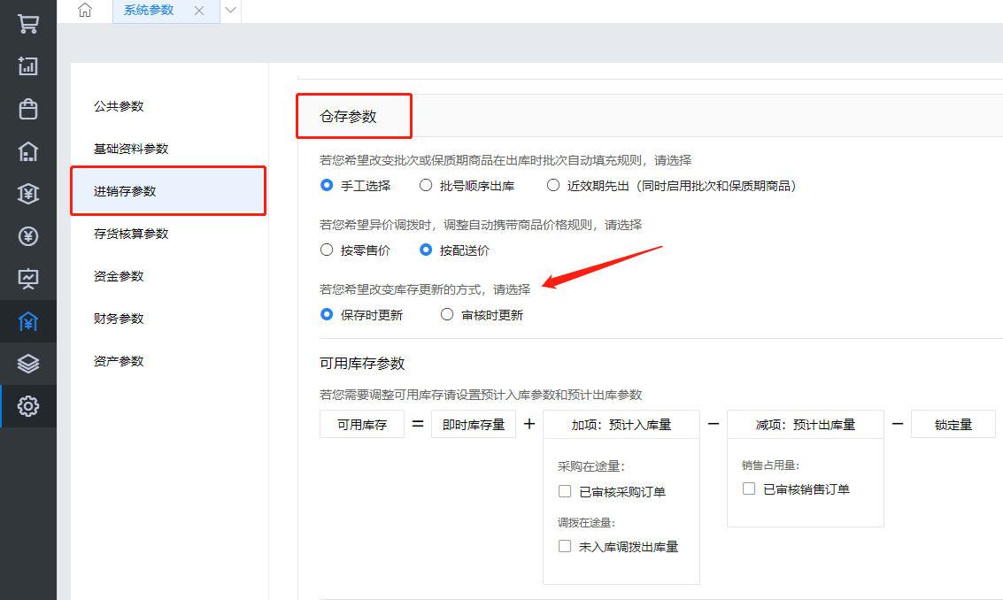Image resolution: width=1003 pixels, height=600 pixels.
Task: Enable the 已审核销售订单 checkbox
Action: (749, 488)
